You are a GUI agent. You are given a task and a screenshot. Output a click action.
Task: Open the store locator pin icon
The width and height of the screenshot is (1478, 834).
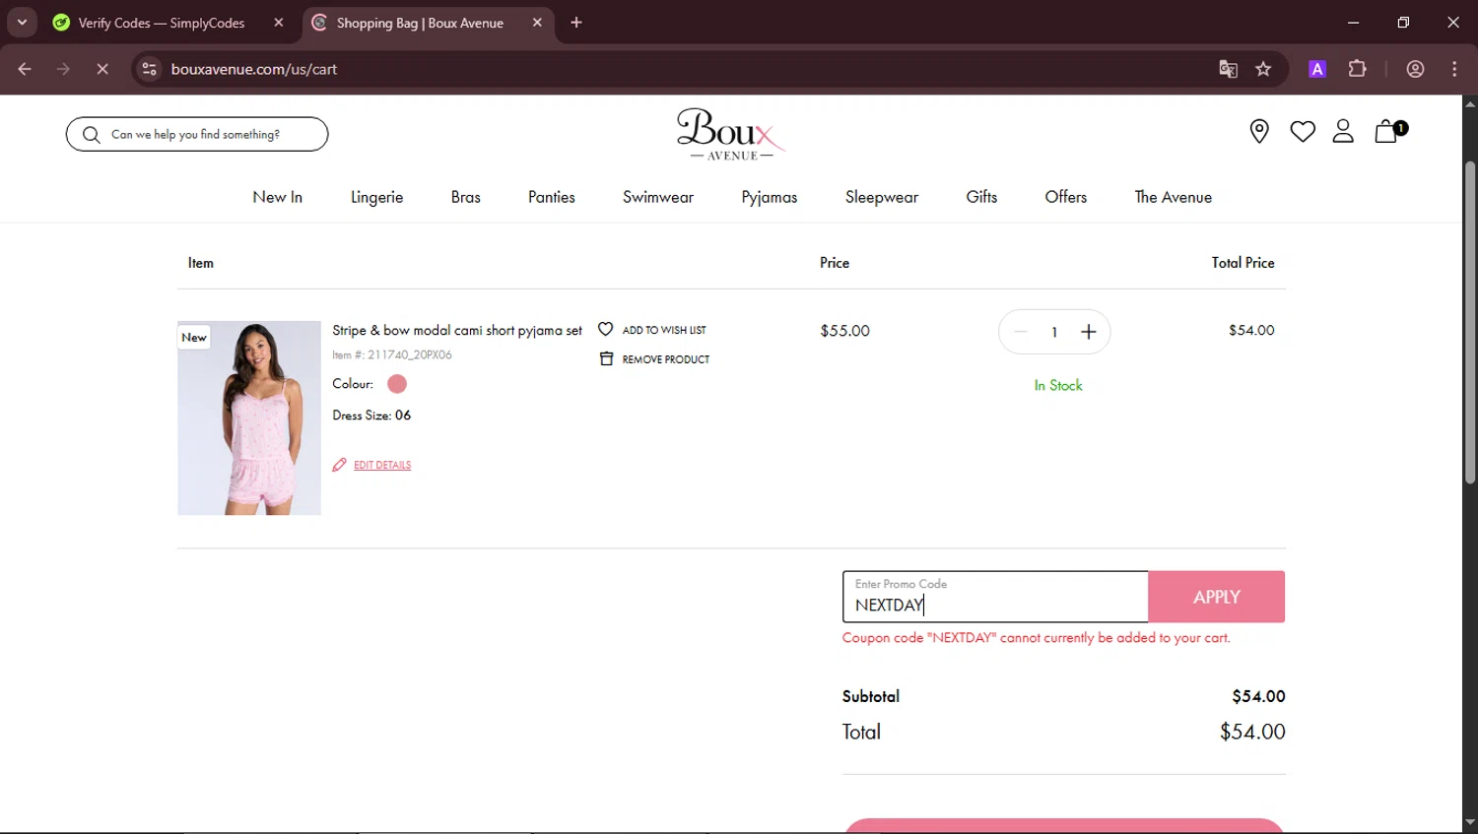tap(1258, 131)
